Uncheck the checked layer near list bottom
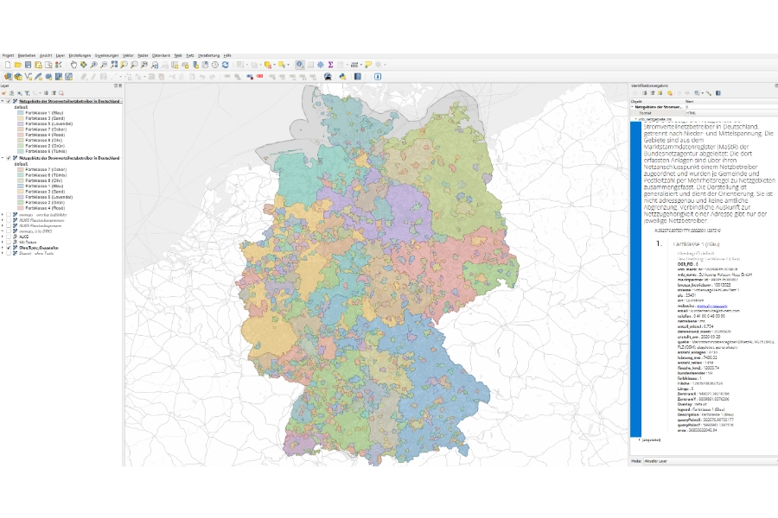 9,248
